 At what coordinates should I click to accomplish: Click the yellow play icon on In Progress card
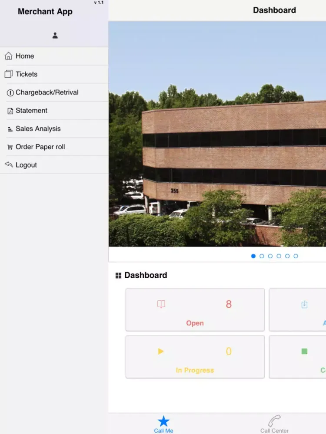[x=161, y=351]
